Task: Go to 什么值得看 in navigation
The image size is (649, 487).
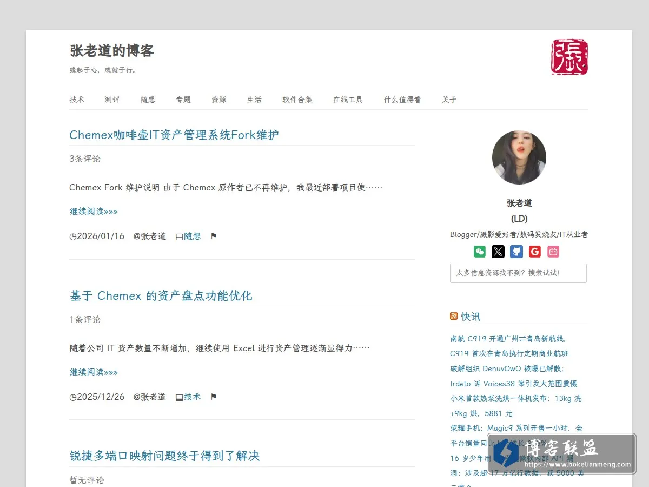Action: [x=402, y=100]
